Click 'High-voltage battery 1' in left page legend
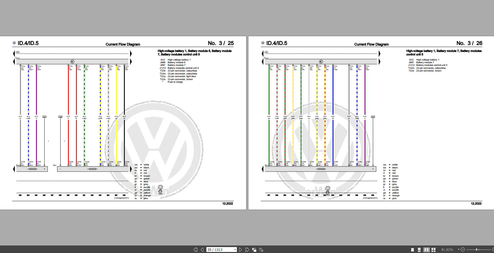The height and width of the screenshot is (253, 494). pyautogui.click(x=179, y=60)
